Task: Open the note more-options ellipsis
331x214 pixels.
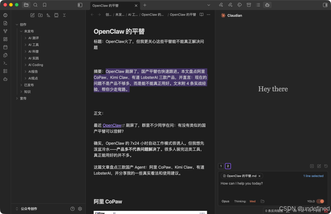Action: [209, 15]
